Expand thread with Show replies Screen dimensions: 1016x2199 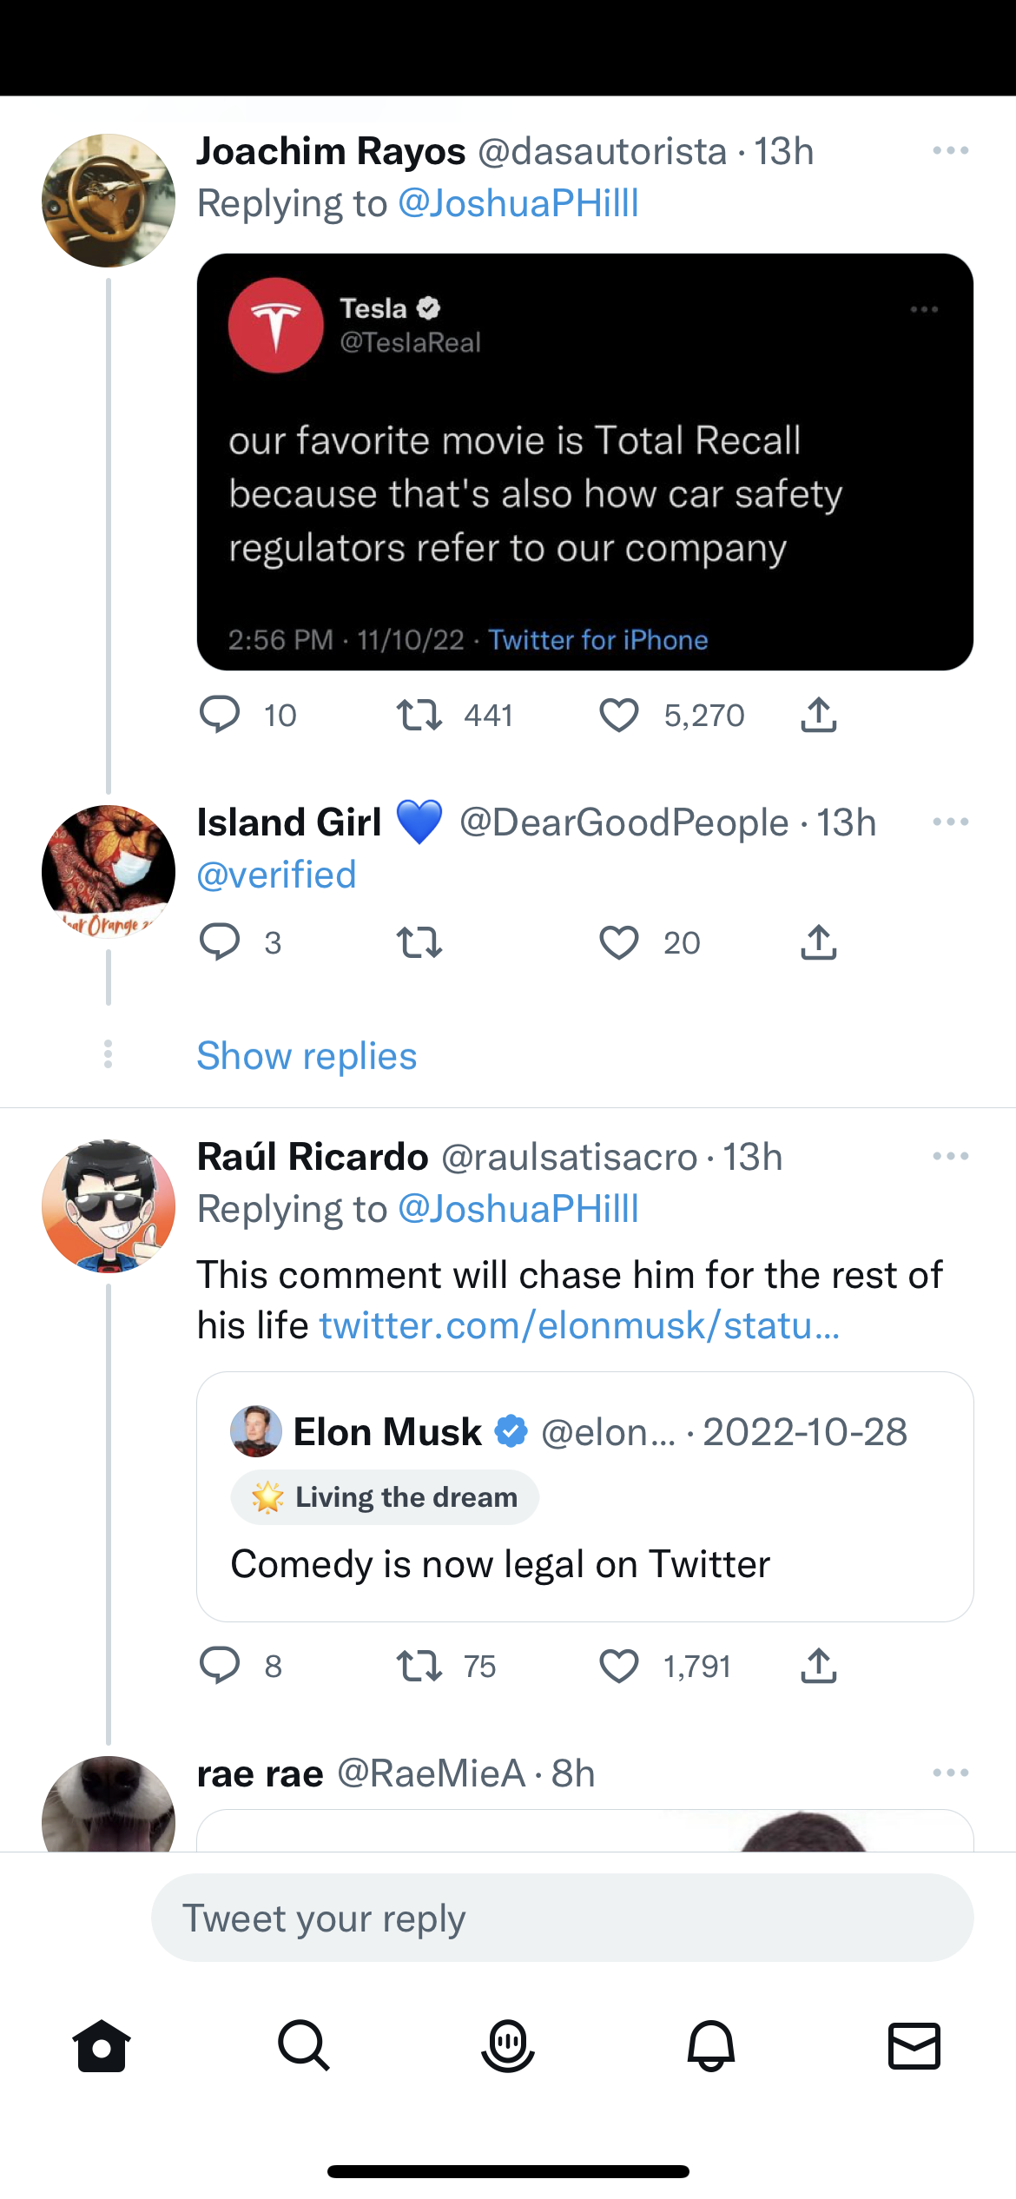tap(307, 1056)
